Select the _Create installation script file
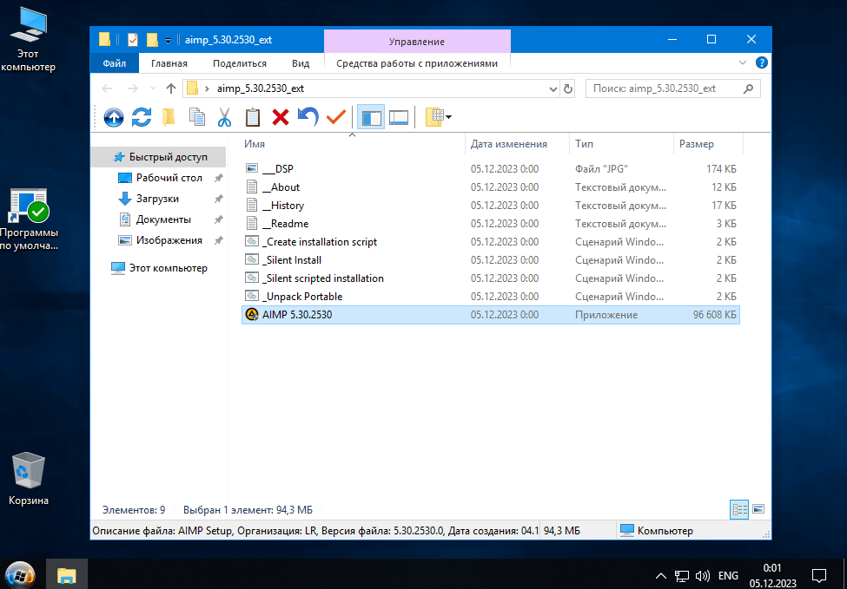 491,242
